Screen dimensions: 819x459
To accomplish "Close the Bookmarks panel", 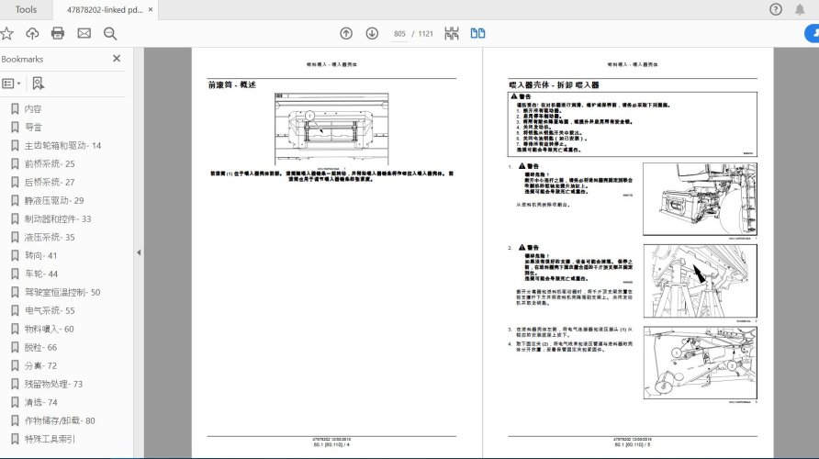I will tap(117, 58).
